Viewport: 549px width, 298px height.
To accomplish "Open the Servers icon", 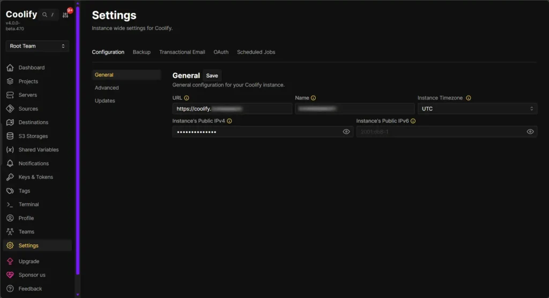I will point(10,95).
